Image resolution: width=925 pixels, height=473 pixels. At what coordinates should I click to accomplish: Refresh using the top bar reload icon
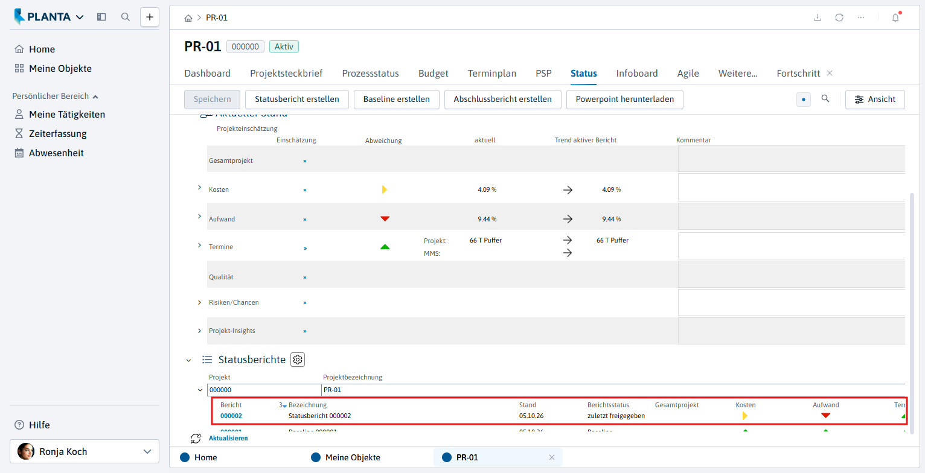pyautogui.click(x=839, y=17)
